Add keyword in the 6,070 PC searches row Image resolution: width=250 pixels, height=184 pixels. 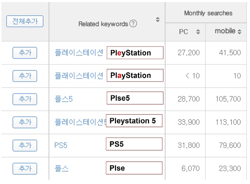tap(25, 168)
